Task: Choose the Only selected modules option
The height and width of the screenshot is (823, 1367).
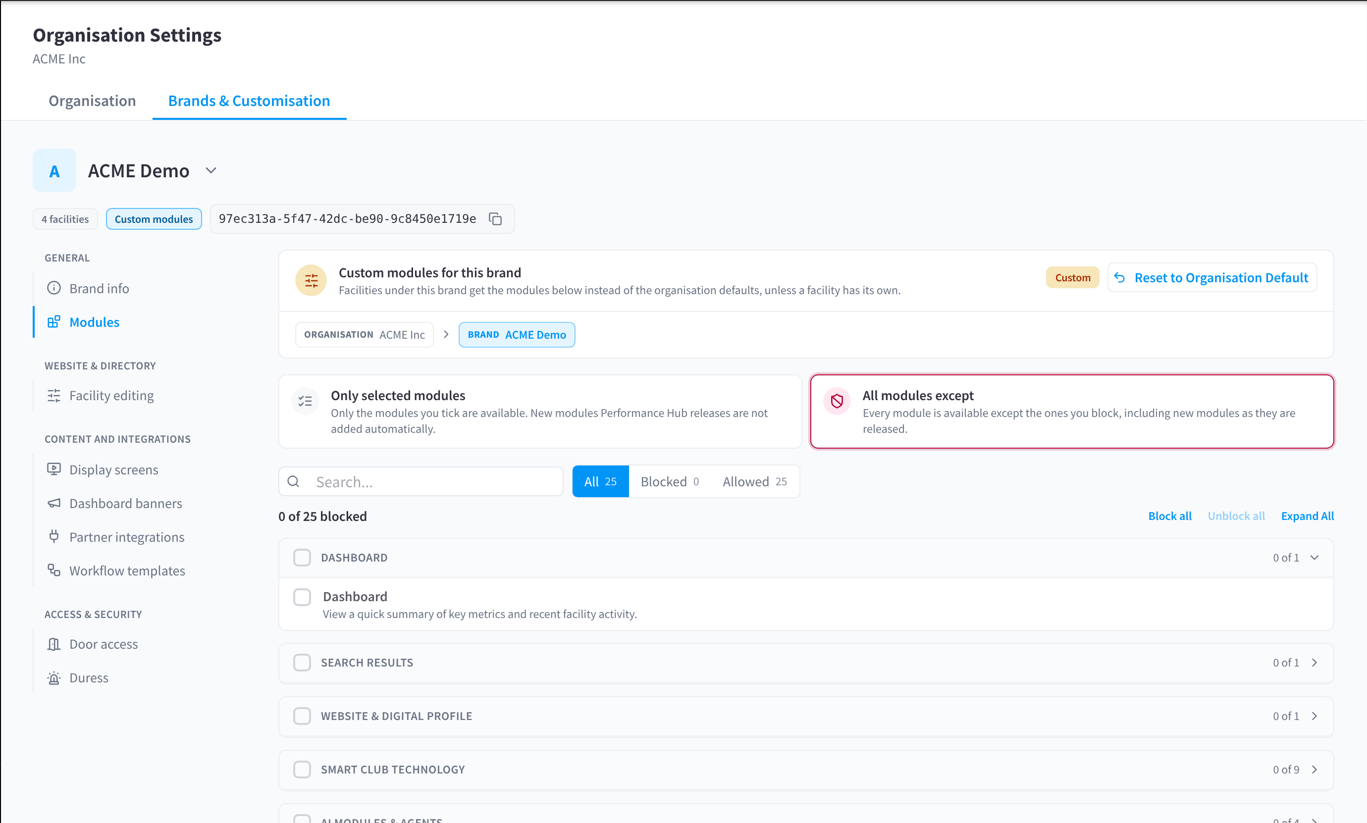Action: (x=540, y=412)
